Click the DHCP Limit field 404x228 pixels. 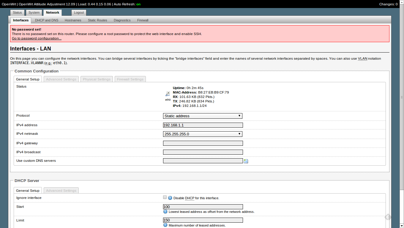click(x=203, y=220)
